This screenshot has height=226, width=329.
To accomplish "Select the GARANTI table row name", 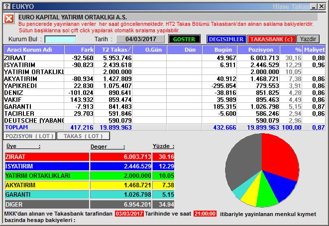I will click(17, 107).
